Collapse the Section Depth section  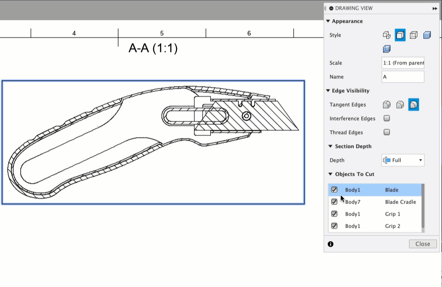coord(331,146)
